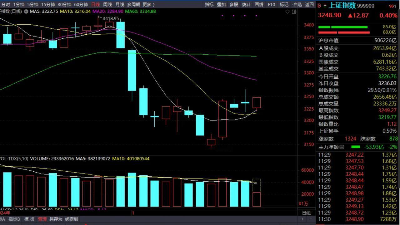The width and height of the screenshot is (400, 225).
Task: Select the 30分钟 period tab
Action: (x=64, y=4)
